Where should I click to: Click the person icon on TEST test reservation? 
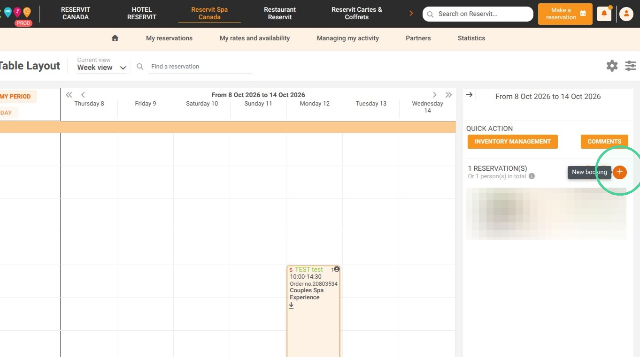click(x=337, y=269)
